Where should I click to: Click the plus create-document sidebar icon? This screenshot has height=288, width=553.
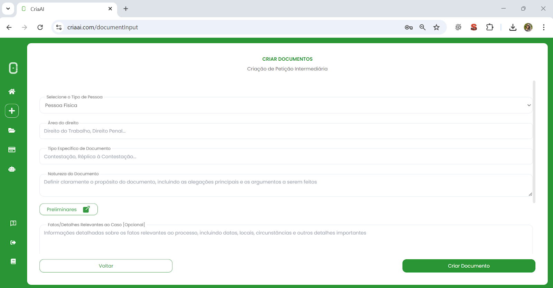(x=12, y=111)
